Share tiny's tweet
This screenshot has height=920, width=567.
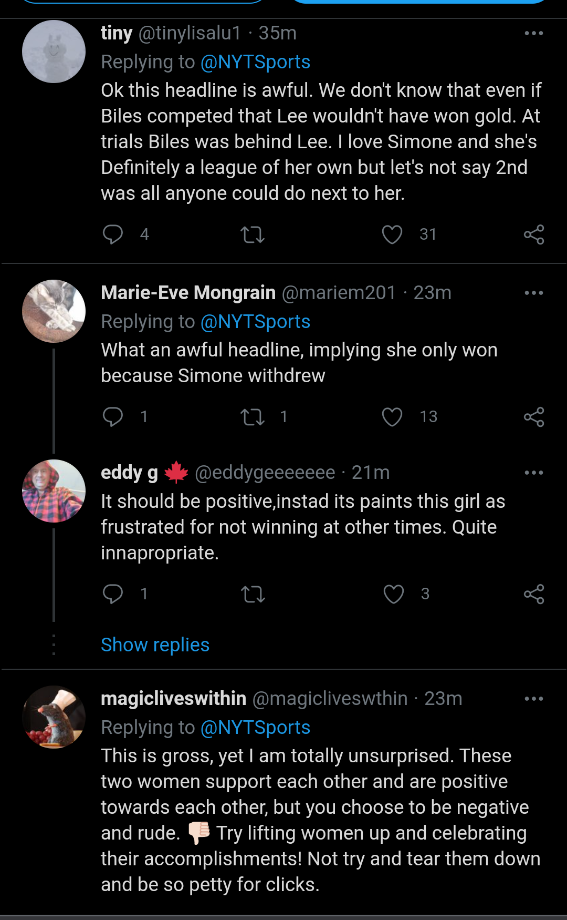coord(534,234)
